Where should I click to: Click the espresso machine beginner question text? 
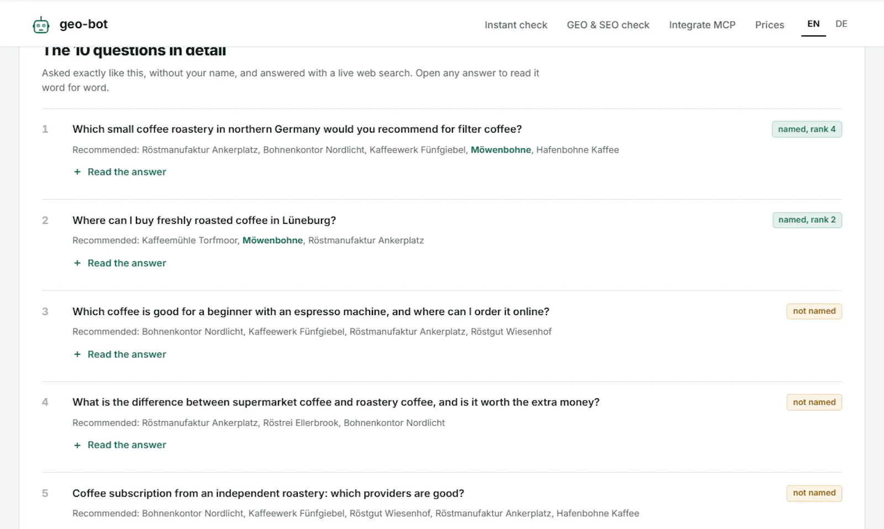tap(311, 312)
